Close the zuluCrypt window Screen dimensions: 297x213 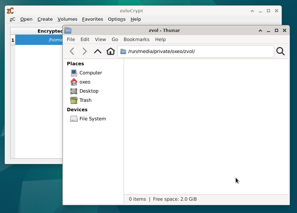pos(277,11)
